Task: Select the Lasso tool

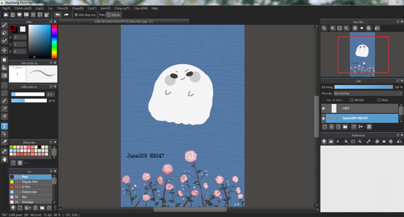Action: pyautogui.click(x=4, y=93)
